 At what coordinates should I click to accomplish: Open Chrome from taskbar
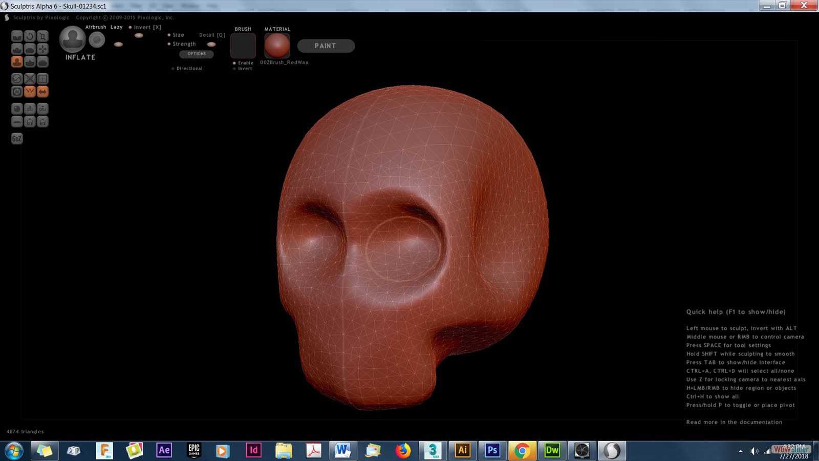[522, 450]
